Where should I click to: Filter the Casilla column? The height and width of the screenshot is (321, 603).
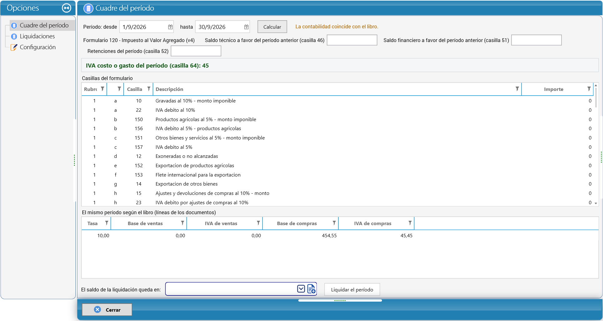[149, 89]
